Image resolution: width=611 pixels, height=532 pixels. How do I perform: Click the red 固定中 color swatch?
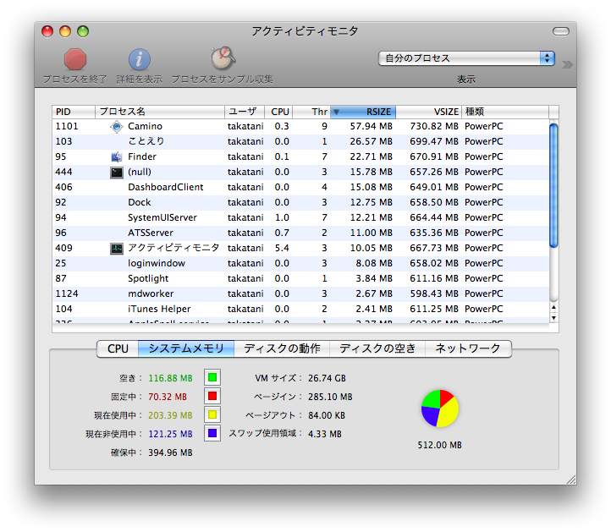(212, 396)
